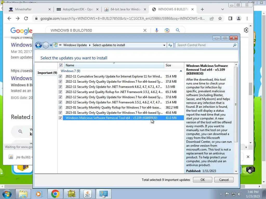Dismiss the Chrome download bar
This screenshot has width=266, height=199.
(248, 157)
